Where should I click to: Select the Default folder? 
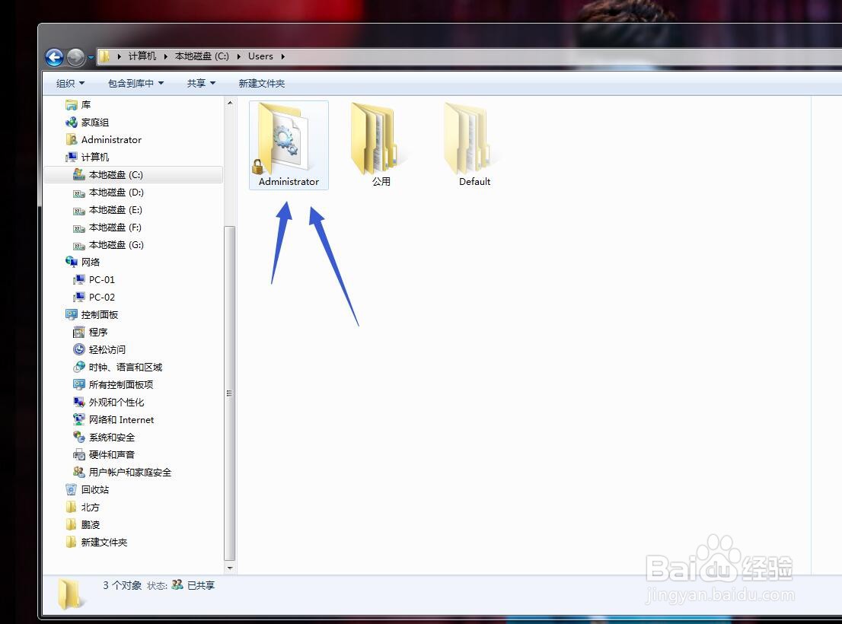pyautogui.click(x=474, y=145)
